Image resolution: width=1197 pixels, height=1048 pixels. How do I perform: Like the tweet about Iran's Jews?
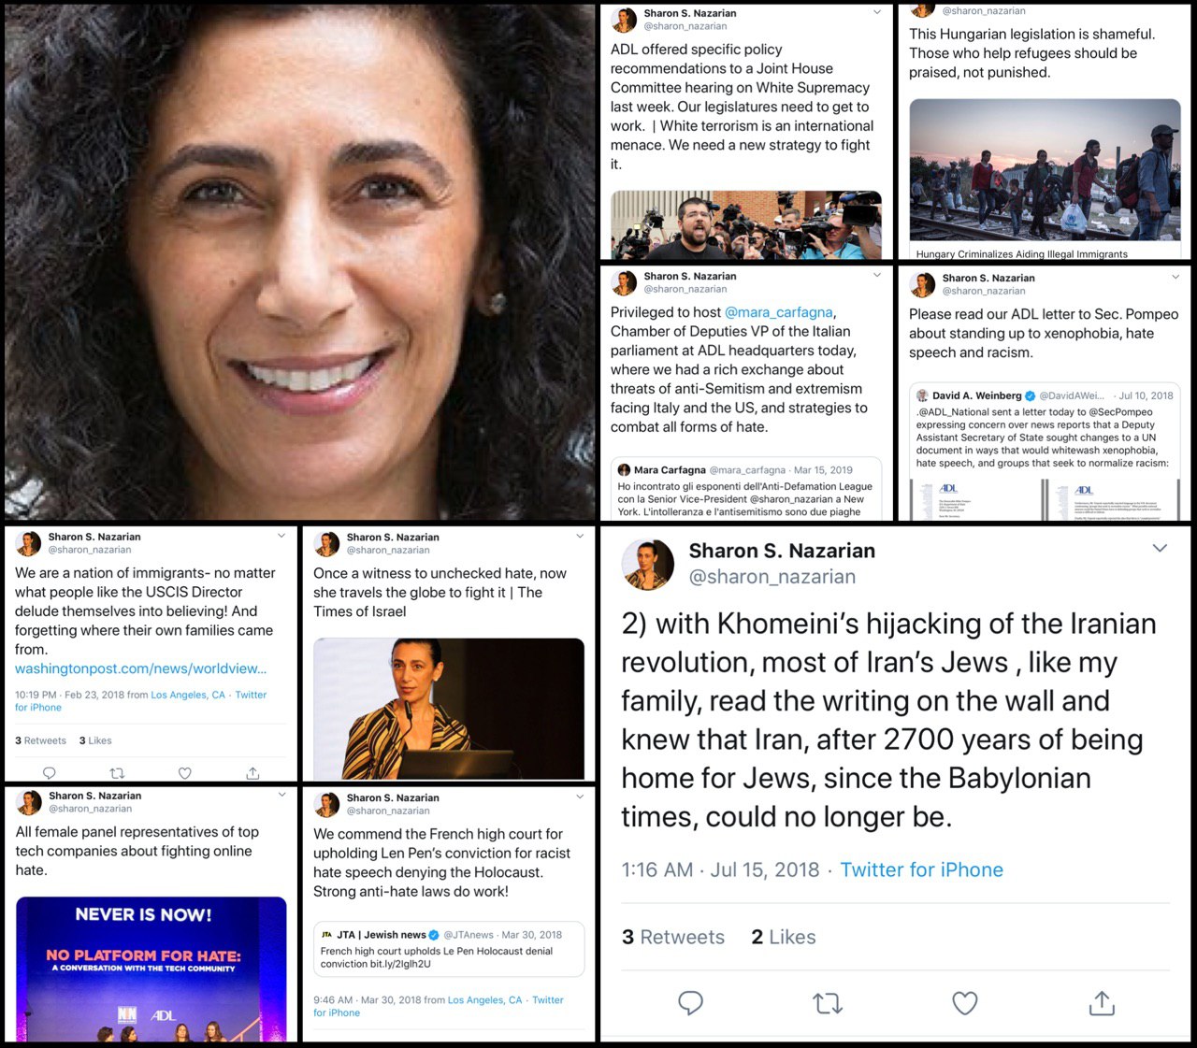pyautogui.click(x=964, y=1003)
